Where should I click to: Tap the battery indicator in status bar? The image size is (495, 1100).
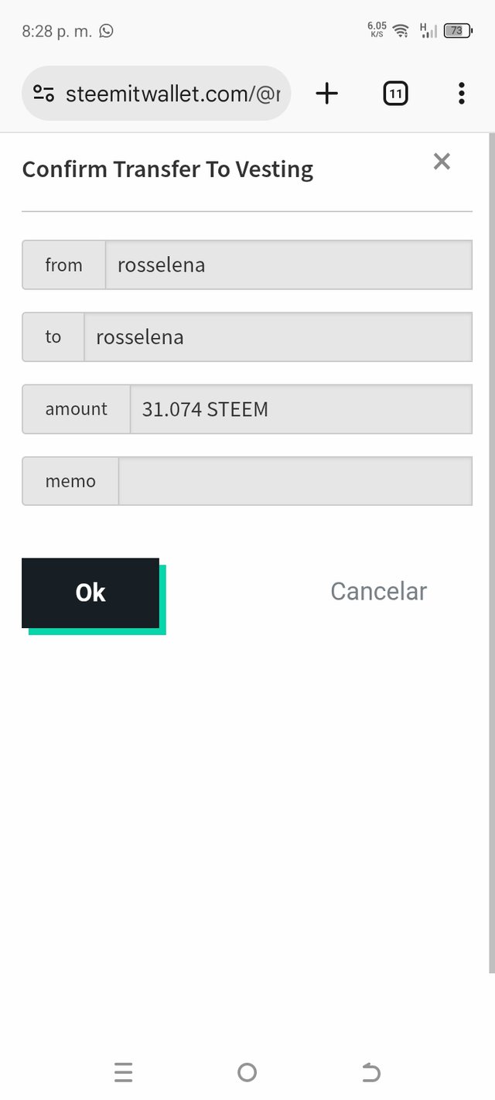pyautogui.click(x=458, y=31)
